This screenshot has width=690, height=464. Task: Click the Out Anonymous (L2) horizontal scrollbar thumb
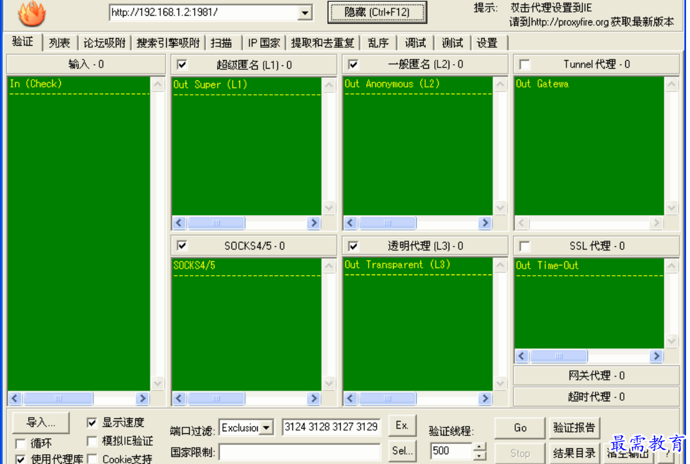pyautogui.click(x=387, y=223)
